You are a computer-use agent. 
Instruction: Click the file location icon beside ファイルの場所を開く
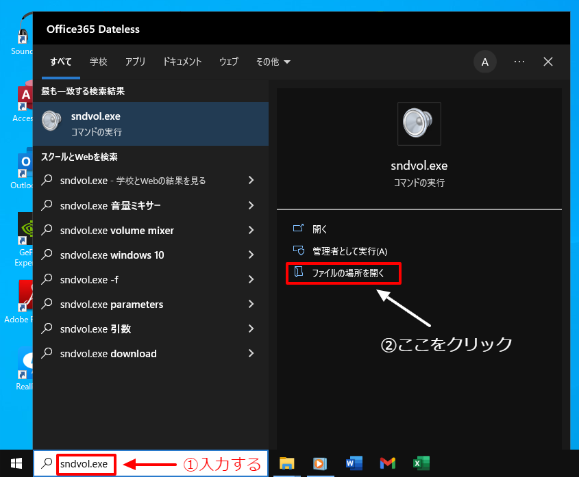click(x=298, y=272)
